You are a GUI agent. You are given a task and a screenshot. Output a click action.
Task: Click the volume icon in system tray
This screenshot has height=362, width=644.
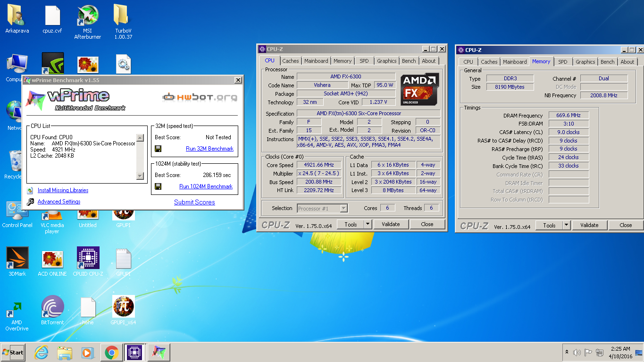pos(577,353)
